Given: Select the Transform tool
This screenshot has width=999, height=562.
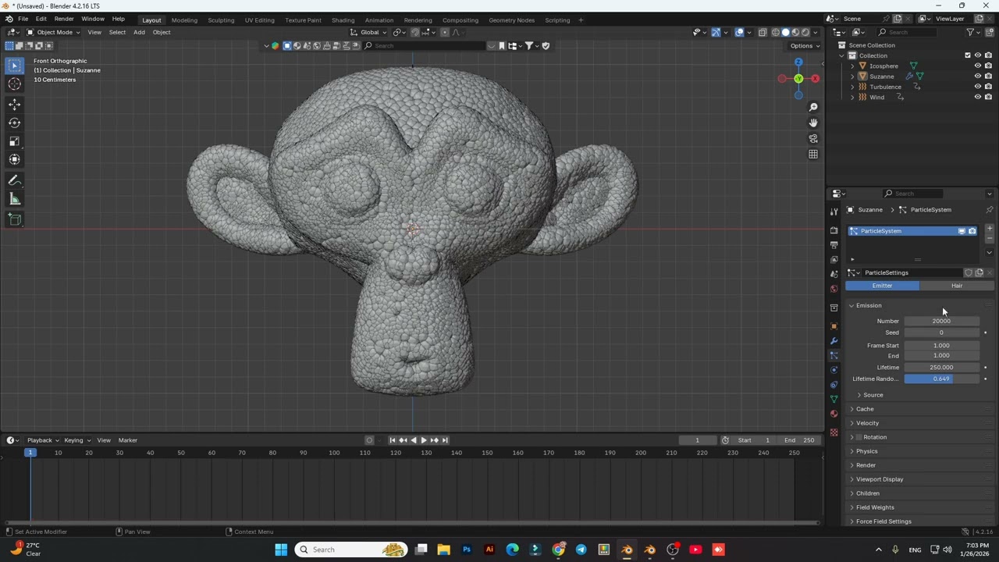Looking at the screenshot, I should [14, 159].
